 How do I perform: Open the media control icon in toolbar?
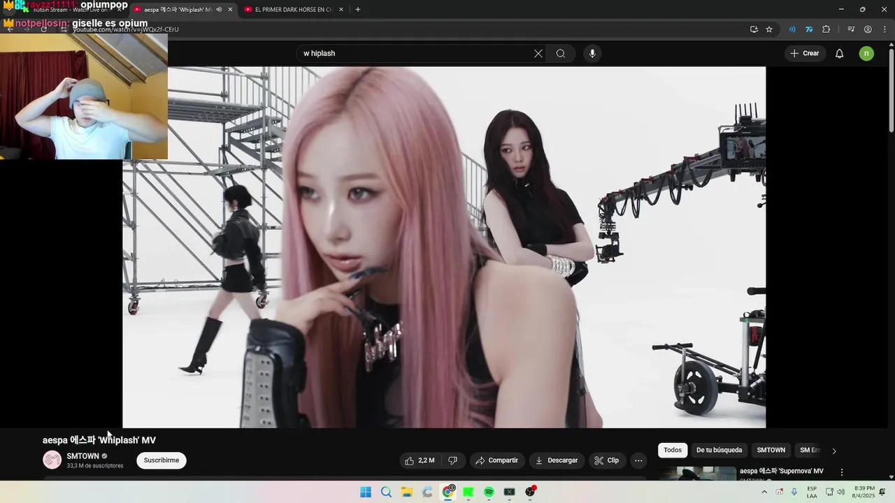(851, 29)
